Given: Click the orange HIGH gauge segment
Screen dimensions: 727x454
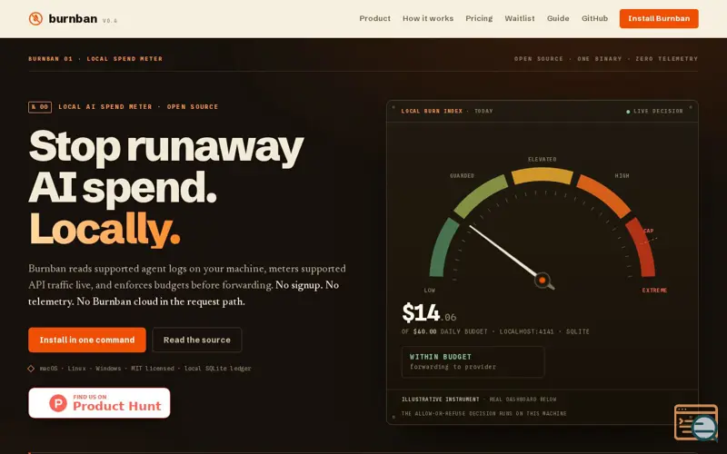Looking at the screenshot, I should point(603,194).
